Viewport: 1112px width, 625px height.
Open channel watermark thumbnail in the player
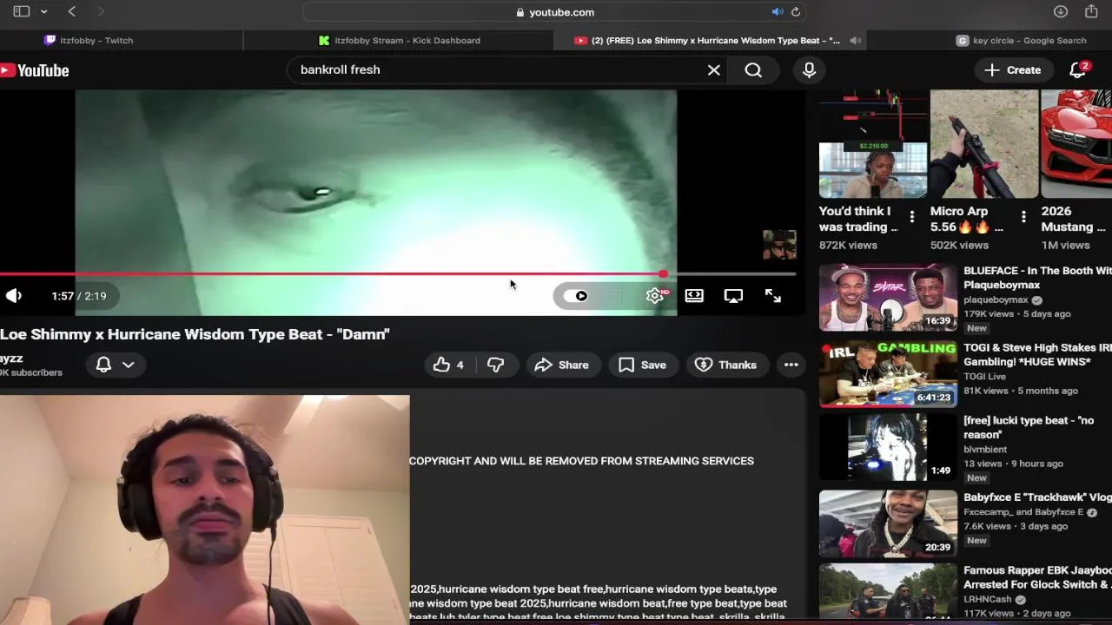(x=779, y=245)
